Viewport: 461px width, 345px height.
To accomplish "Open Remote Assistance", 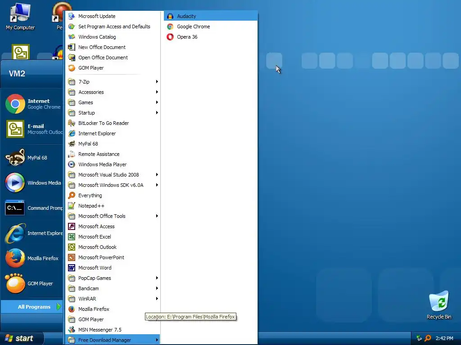I will click(x=113, y=154).
